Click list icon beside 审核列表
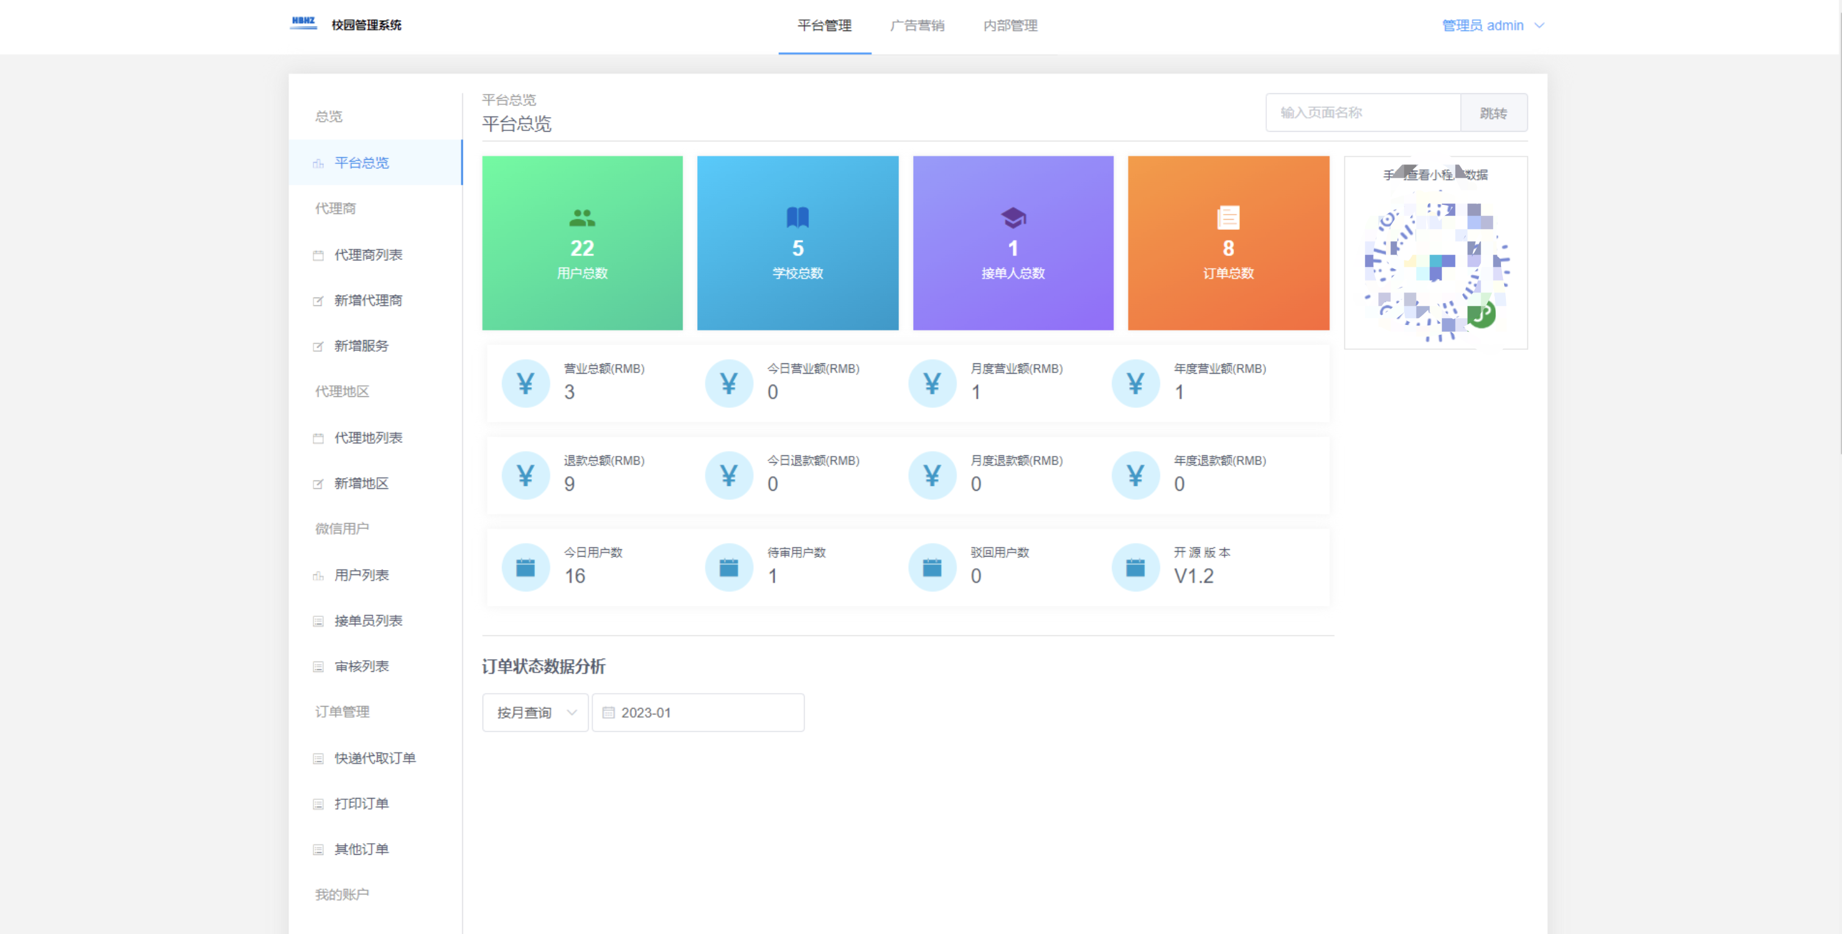The height and width of the screenshot is (934, 1842). [318, 667]
